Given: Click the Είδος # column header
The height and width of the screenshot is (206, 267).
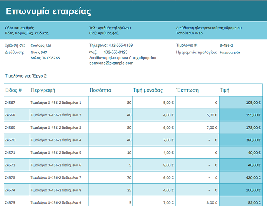Looking at the screenshot, I should (13, 90).
